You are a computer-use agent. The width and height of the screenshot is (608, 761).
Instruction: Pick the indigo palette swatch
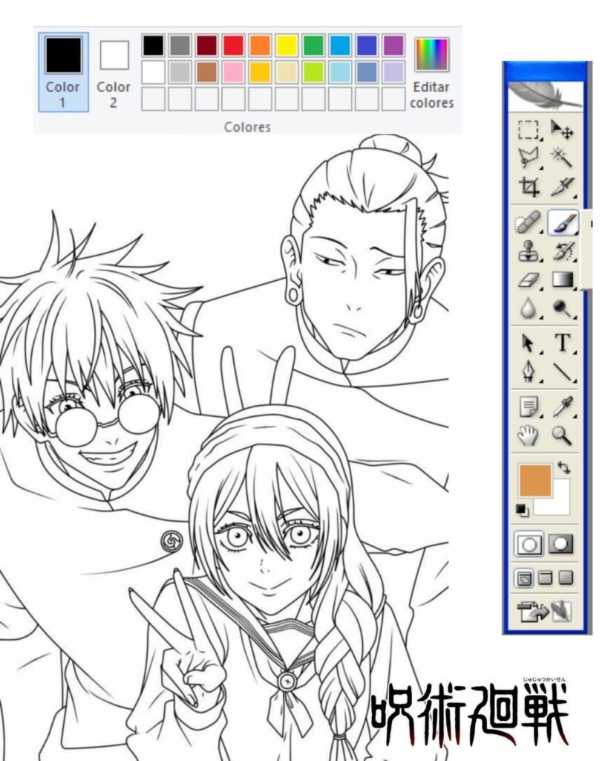click(x=367, y=45)
